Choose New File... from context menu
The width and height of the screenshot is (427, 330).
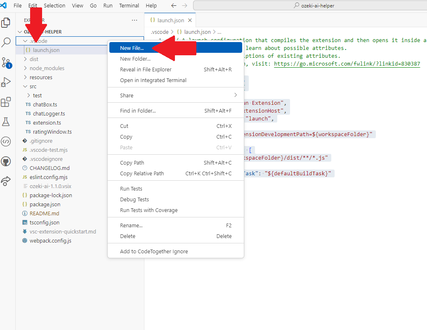(176, 48)
